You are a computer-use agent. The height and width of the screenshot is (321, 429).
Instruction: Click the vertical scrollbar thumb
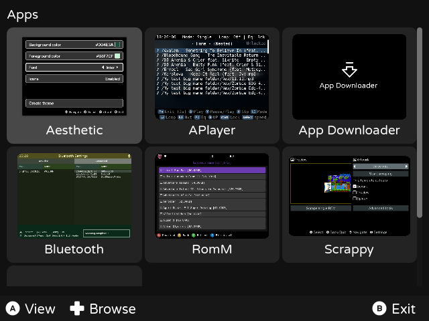[420, 122]
